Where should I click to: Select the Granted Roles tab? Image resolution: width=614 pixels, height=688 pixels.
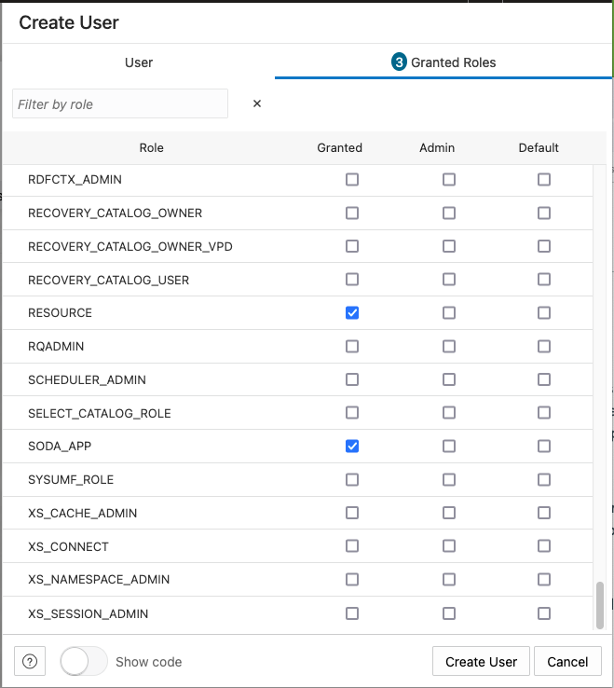443,62
